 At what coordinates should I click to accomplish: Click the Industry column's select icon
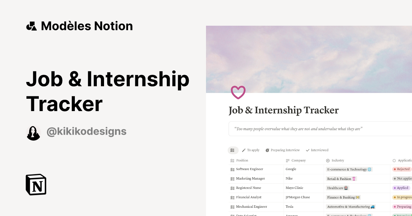[x=328, y=160]
